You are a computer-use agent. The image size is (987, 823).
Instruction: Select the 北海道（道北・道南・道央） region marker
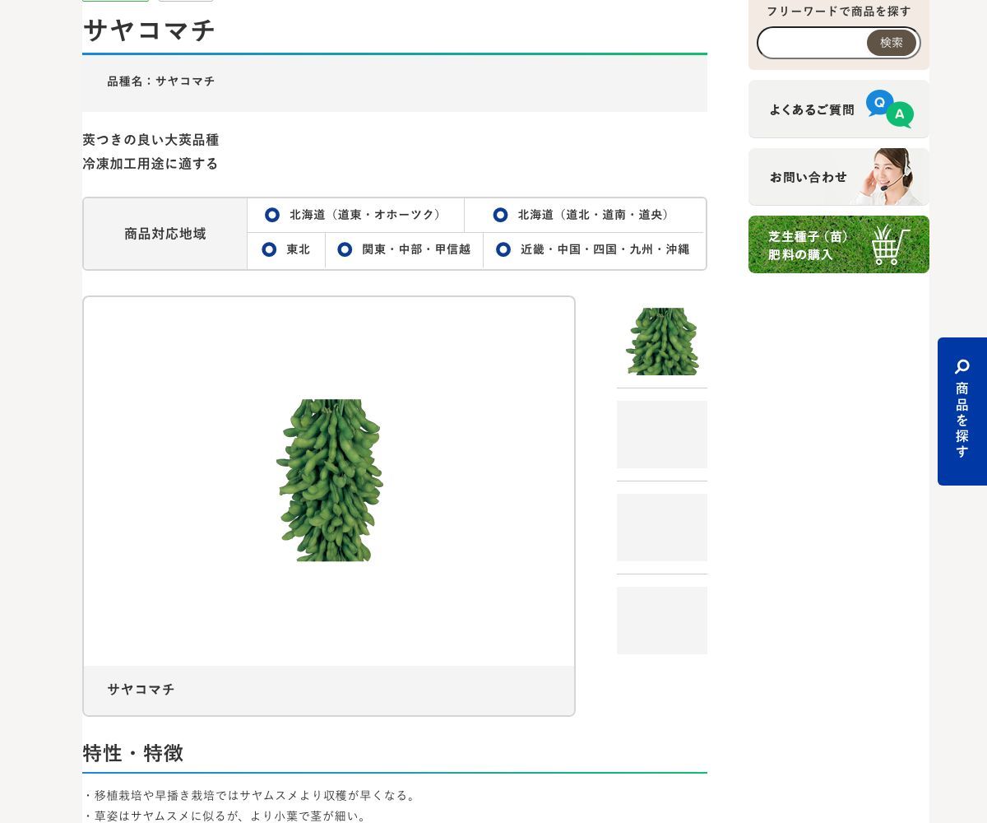(x=500, y=215)
